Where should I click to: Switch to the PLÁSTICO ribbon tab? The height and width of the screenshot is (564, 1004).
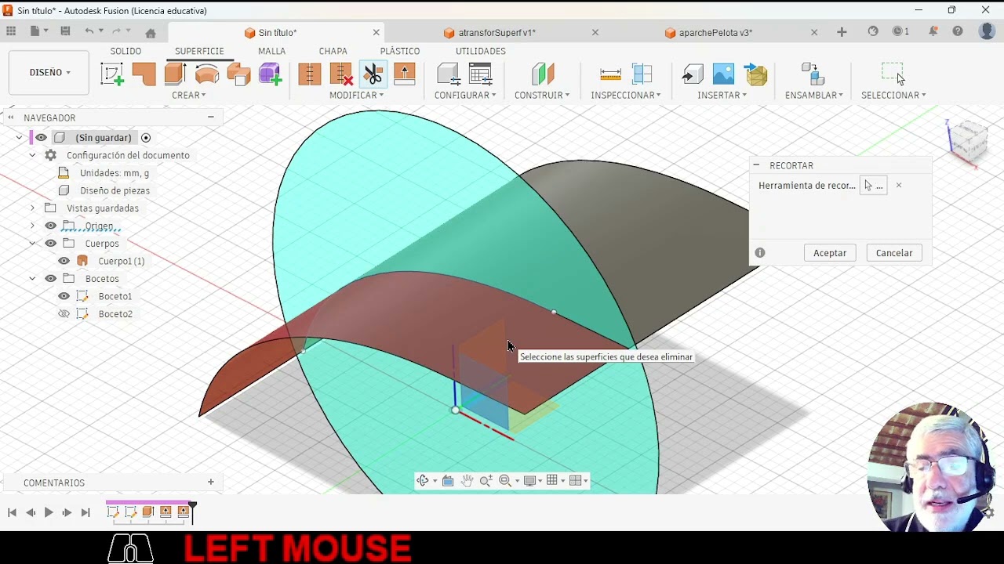click(x=400, y=51)
